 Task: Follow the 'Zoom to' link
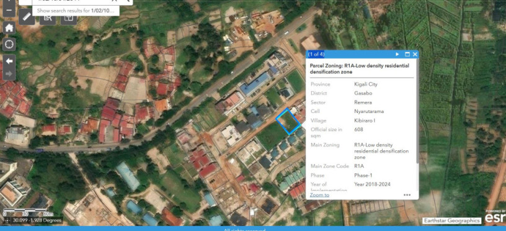tap(319, 195)
